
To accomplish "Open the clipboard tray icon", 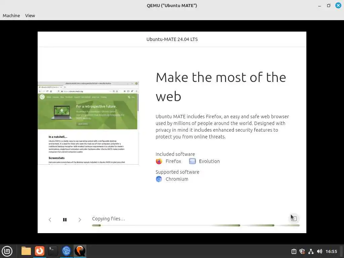I will tap(294, 251).
